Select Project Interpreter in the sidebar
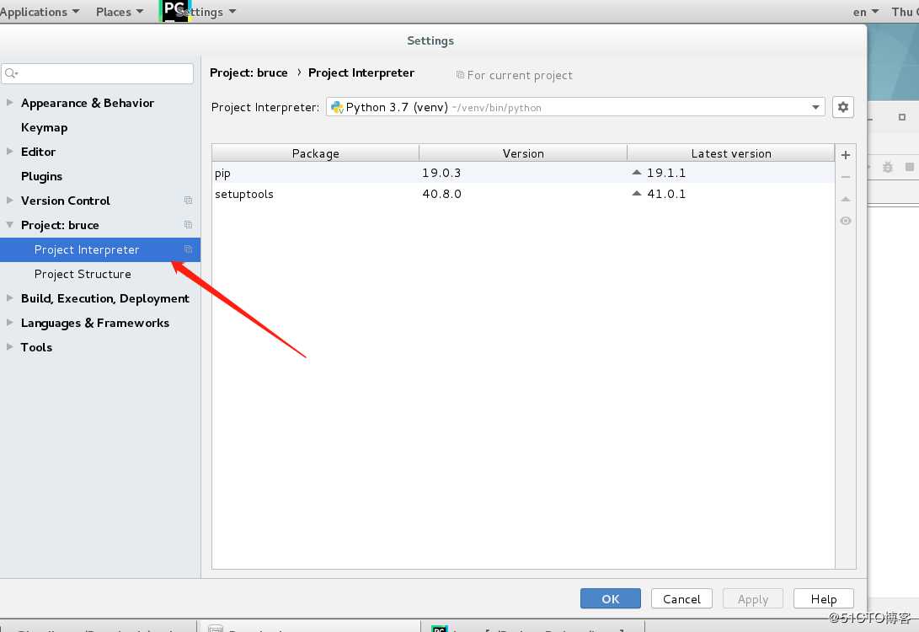This screenshot has width=919, height=632. tap(100, 249)
